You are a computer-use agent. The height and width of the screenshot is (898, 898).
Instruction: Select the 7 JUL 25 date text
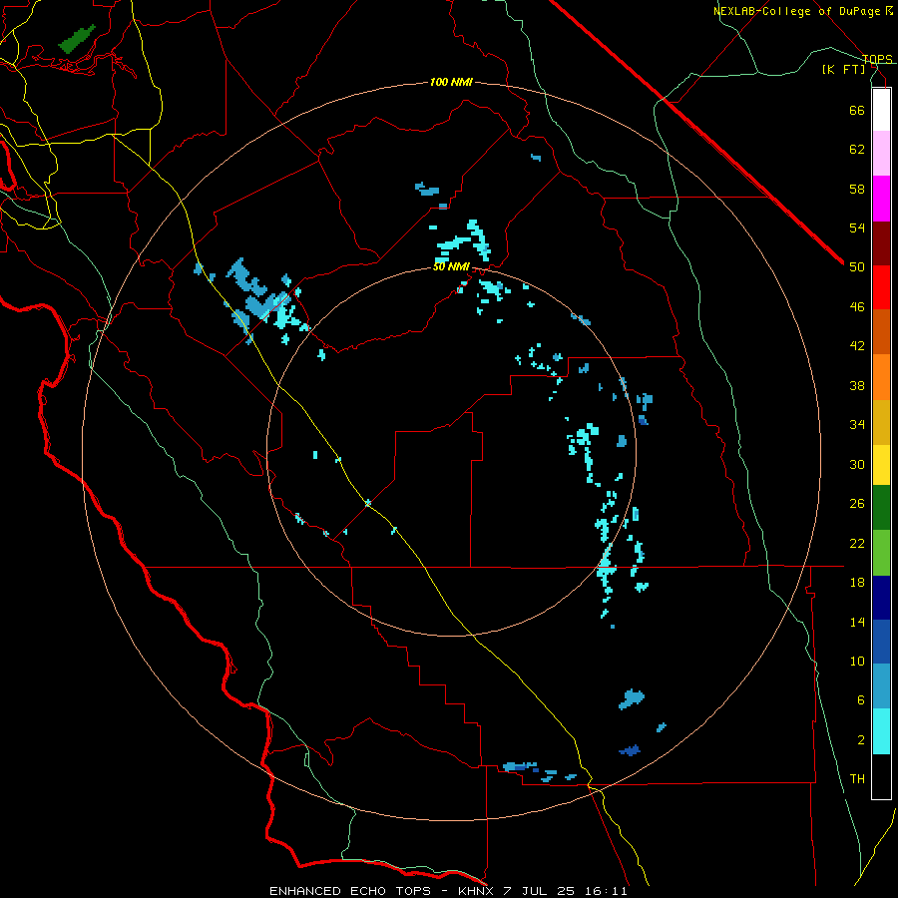pyautogui.click(x=540, y=891)
